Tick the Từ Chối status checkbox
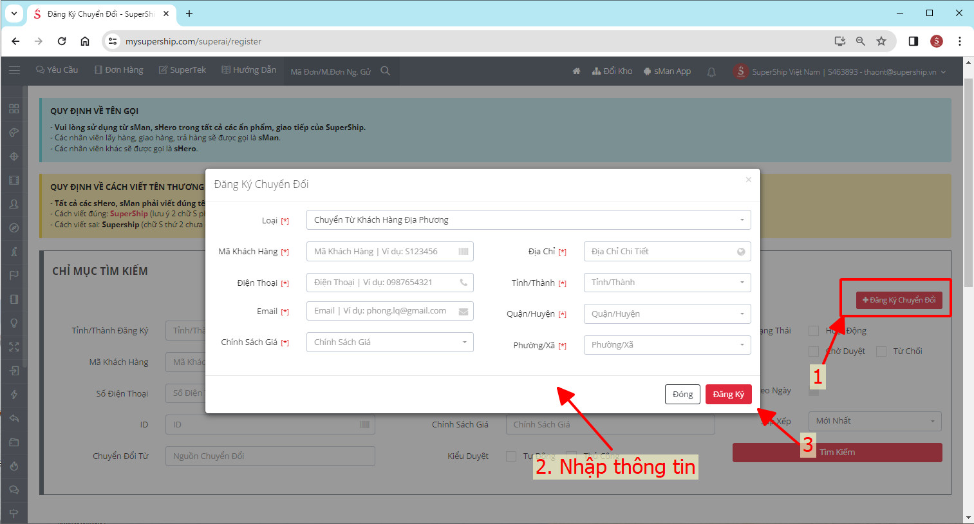This screenshot has width=974, height=524. [881, 351]
